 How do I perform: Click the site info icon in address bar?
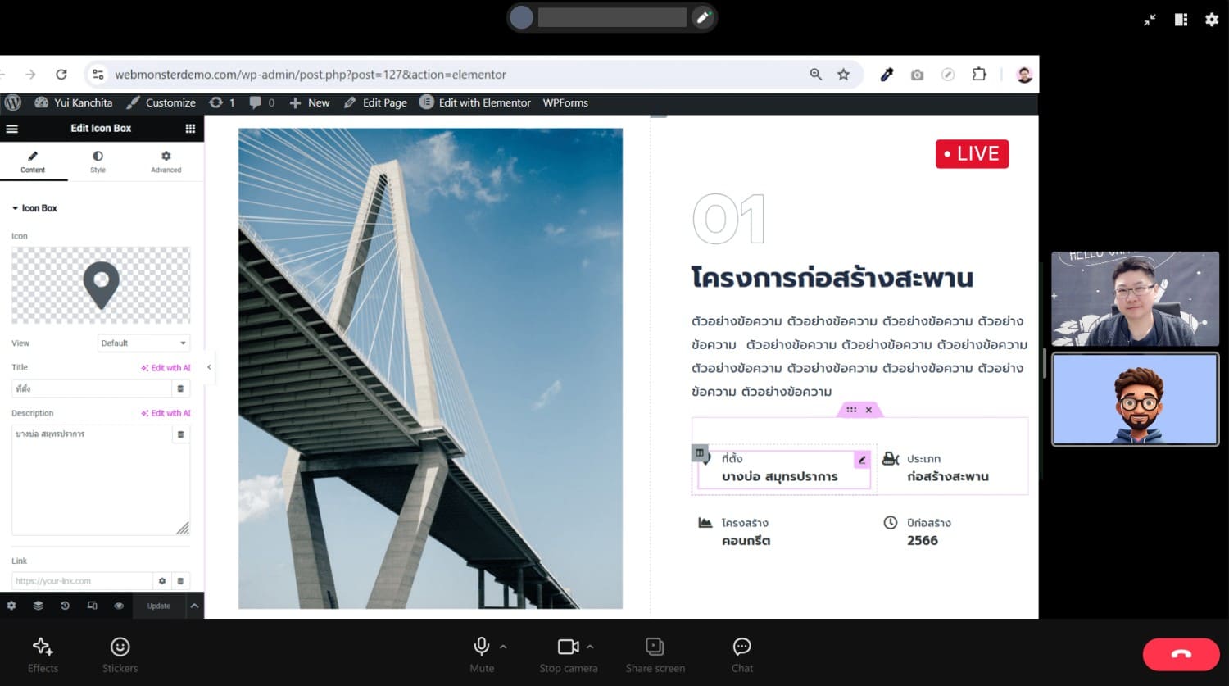98,75
